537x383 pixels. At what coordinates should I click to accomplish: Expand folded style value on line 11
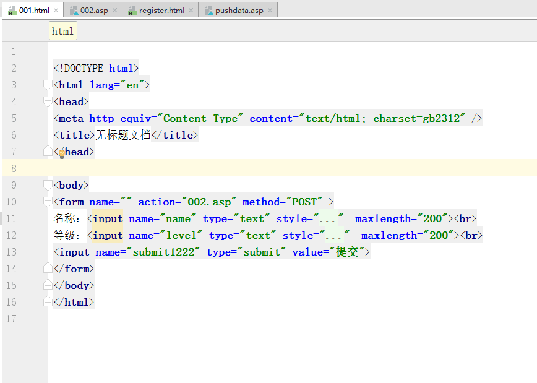tap(328, 218)
